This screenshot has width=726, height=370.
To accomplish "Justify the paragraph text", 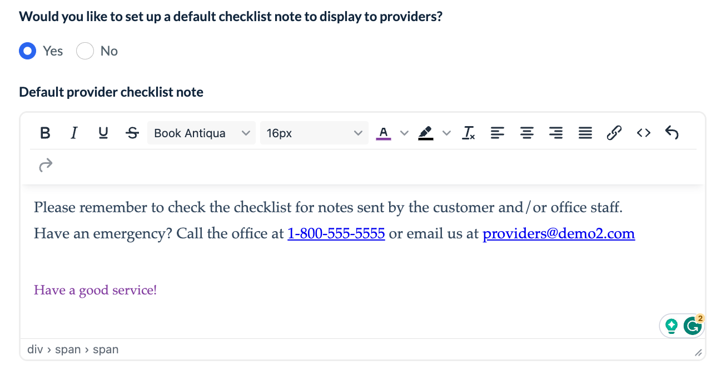I will pyautogui.click(x=585, y=133).
